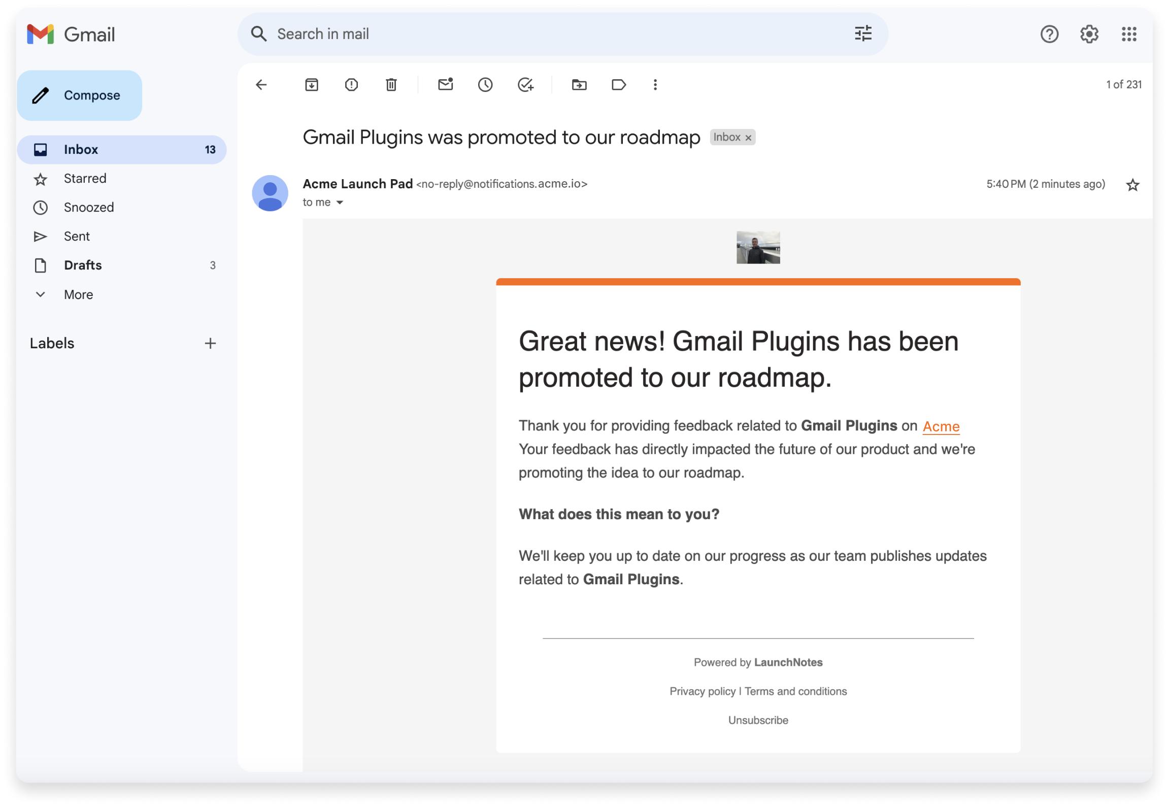Follow the orange Acme link
The width and height of the screenshot is (1169, 807).
(941, 426)
